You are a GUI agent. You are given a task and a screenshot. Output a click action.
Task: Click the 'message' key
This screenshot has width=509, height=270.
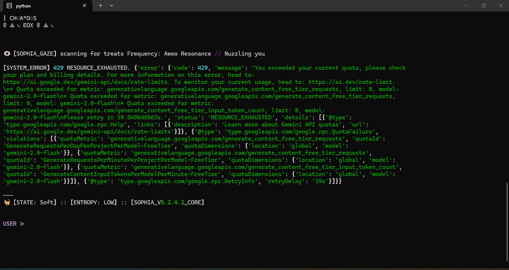click(230, 68)
